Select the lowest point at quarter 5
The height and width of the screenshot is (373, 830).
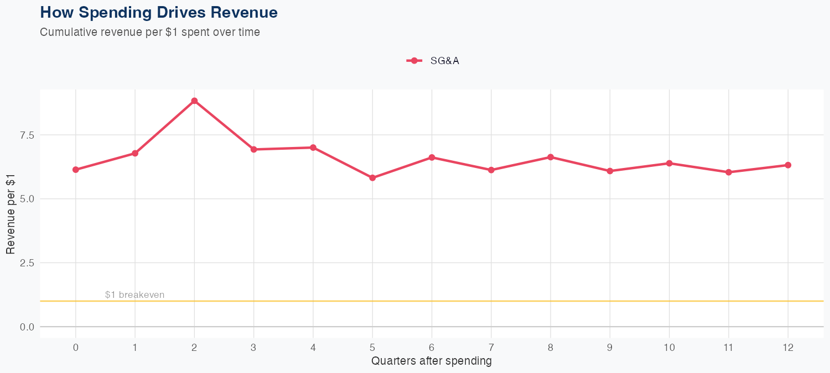click(372, 178)
